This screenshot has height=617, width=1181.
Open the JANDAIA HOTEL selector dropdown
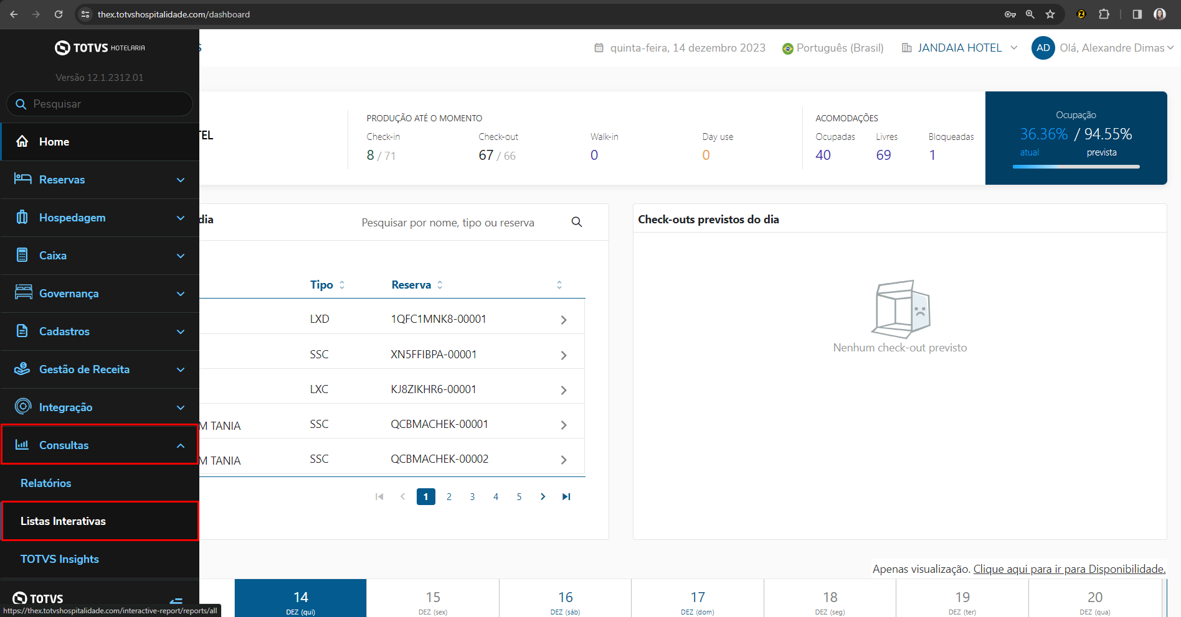tap(1015, 48)
